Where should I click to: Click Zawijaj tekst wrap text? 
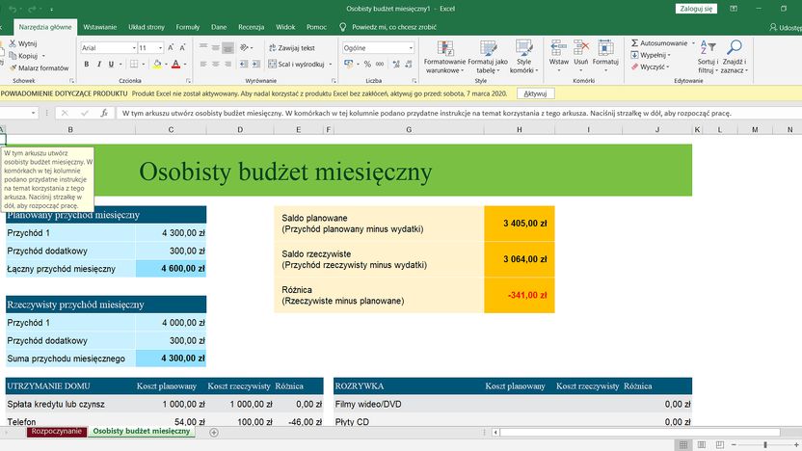[292, 47]
